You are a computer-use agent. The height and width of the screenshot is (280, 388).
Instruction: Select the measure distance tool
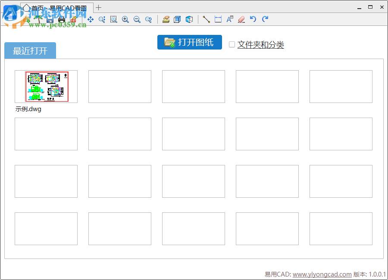click(206, 19)
